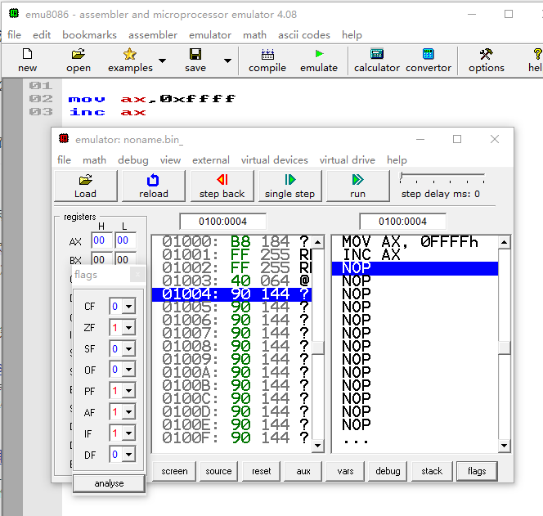Select the 01003: 40 memory row

click(231, 280)
